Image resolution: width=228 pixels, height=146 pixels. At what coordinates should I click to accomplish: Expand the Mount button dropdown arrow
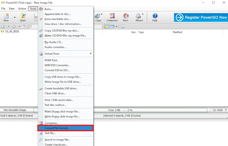point(142,14)
